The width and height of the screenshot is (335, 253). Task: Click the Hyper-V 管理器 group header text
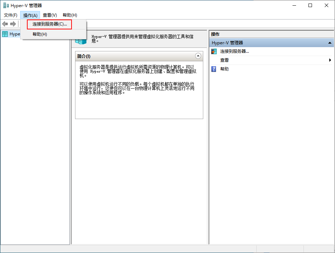227,43
